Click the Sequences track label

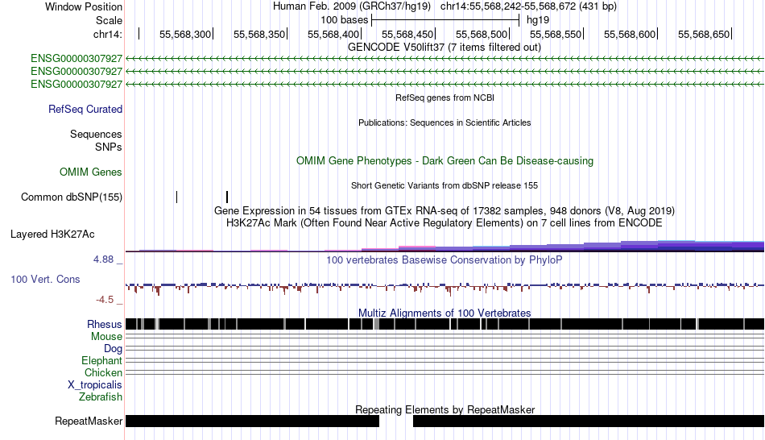pyautogui.click(x=96, y=135)
